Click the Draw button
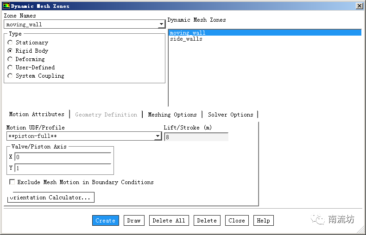 [x=134, y=220]
